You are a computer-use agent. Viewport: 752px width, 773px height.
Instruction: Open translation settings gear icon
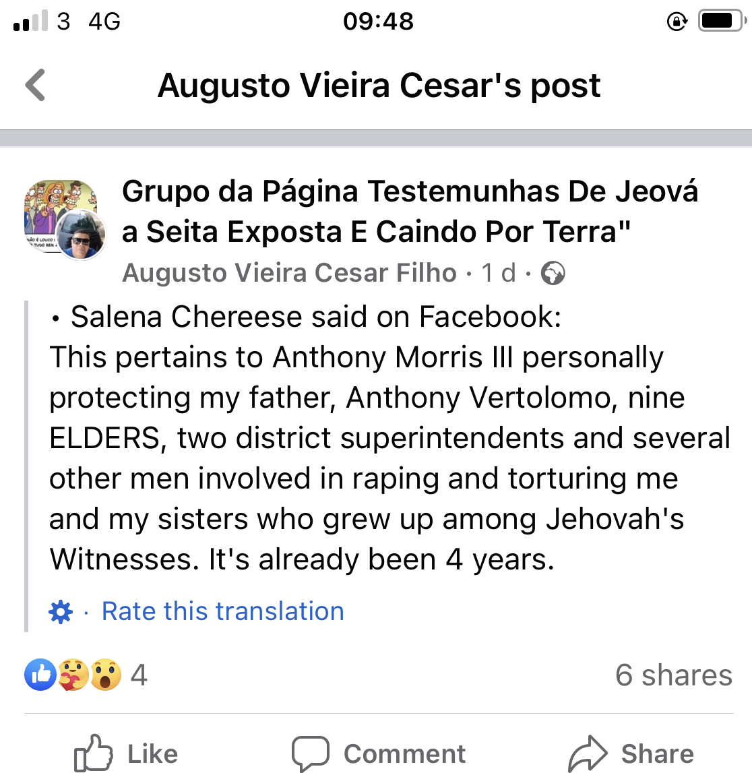[61, 612]
